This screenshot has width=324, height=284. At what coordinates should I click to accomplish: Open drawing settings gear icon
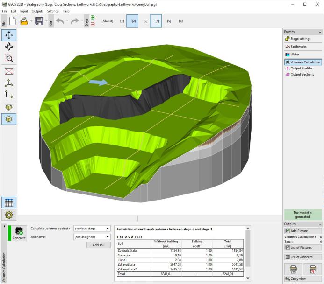coord(9,215)
